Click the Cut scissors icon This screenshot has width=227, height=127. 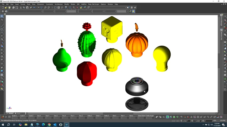[x=21, y=8]
